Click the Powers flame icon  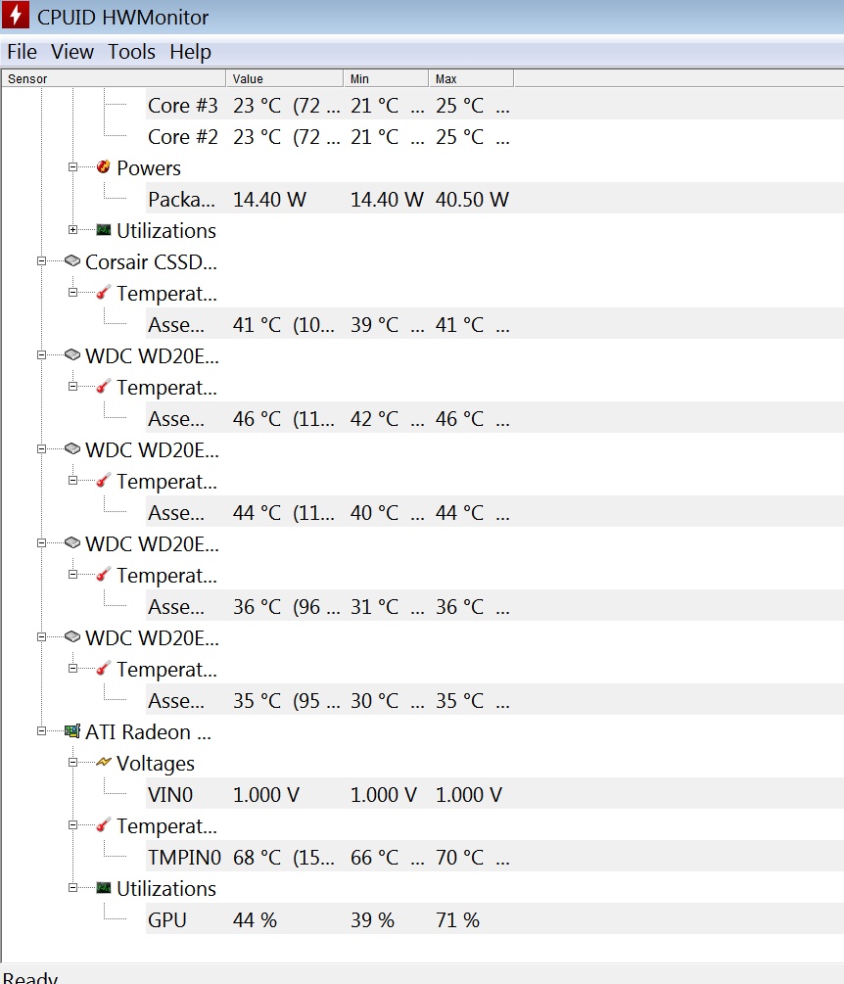tap(104, 166)
